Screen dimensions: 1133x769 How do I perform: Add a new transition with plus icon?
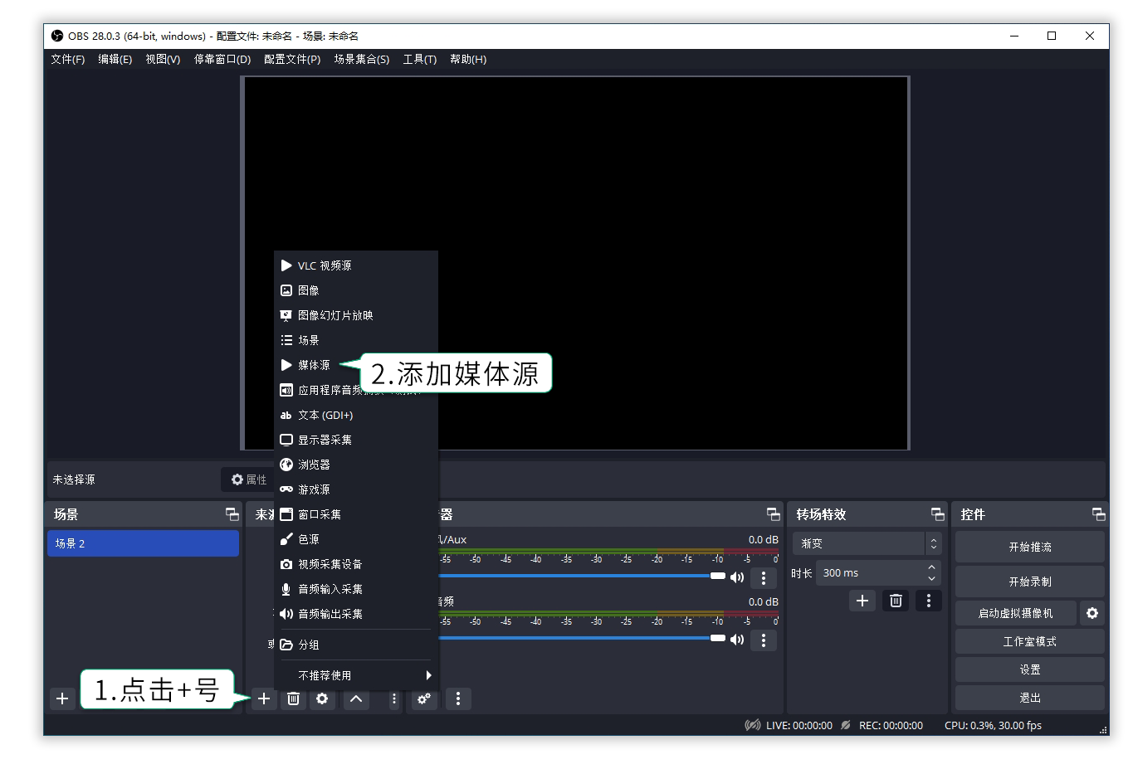(862, 601)
